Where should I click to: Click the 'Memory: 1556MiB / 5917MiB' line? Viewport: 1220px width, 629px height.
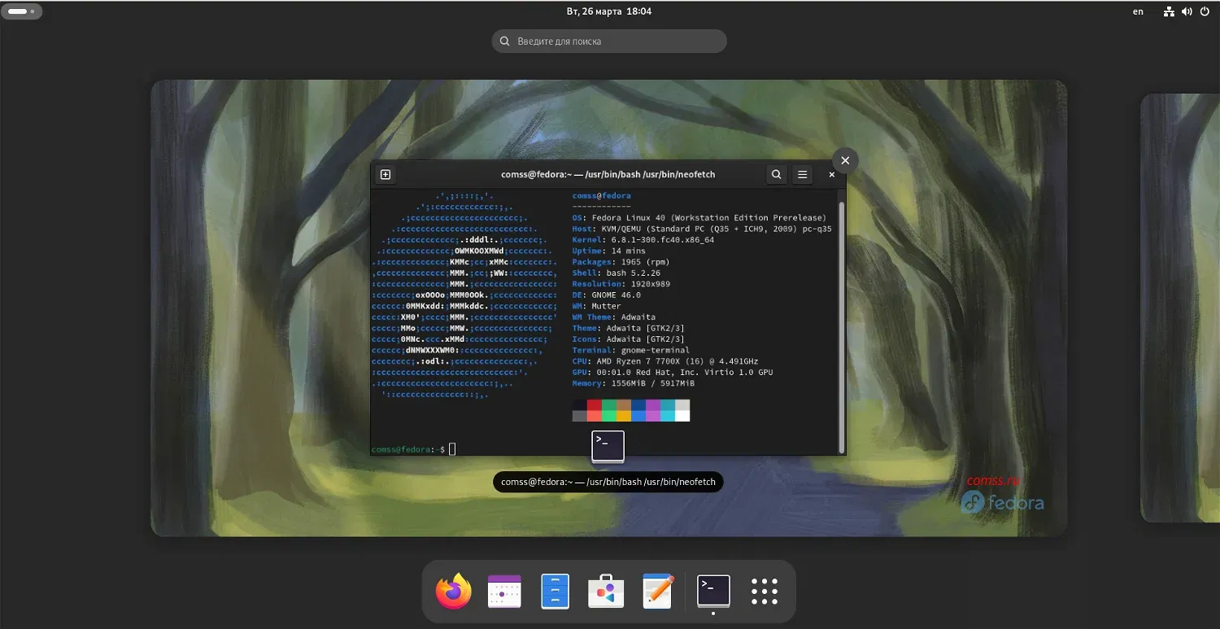[x=634, y=382]
